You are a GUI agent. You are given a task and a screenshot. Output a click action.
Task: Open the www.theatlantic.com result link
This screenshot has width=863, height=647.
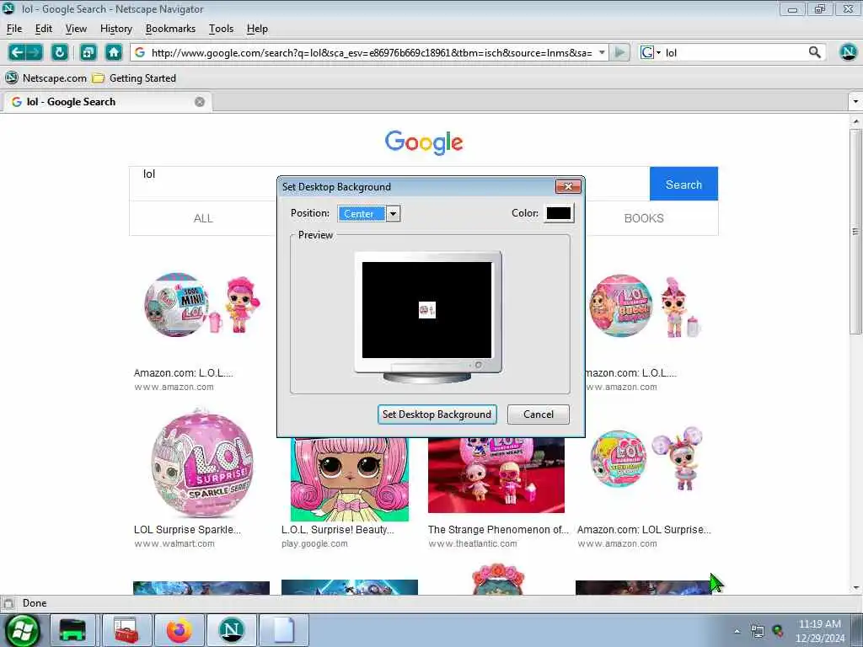click(x=473, y=543)
